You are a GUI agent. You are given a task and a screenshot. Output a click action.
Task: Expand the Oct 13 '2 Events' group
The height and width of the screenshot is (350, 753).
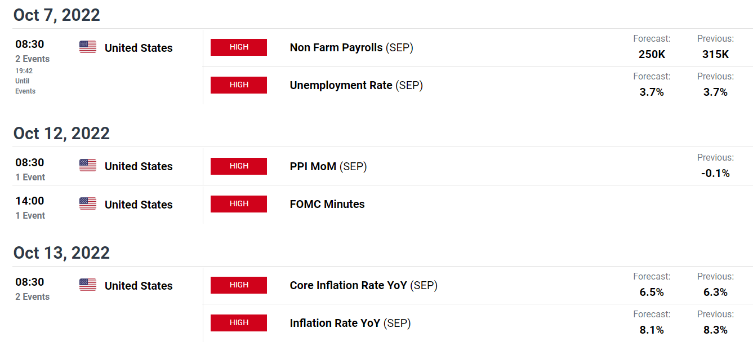(x=33, y=297)
